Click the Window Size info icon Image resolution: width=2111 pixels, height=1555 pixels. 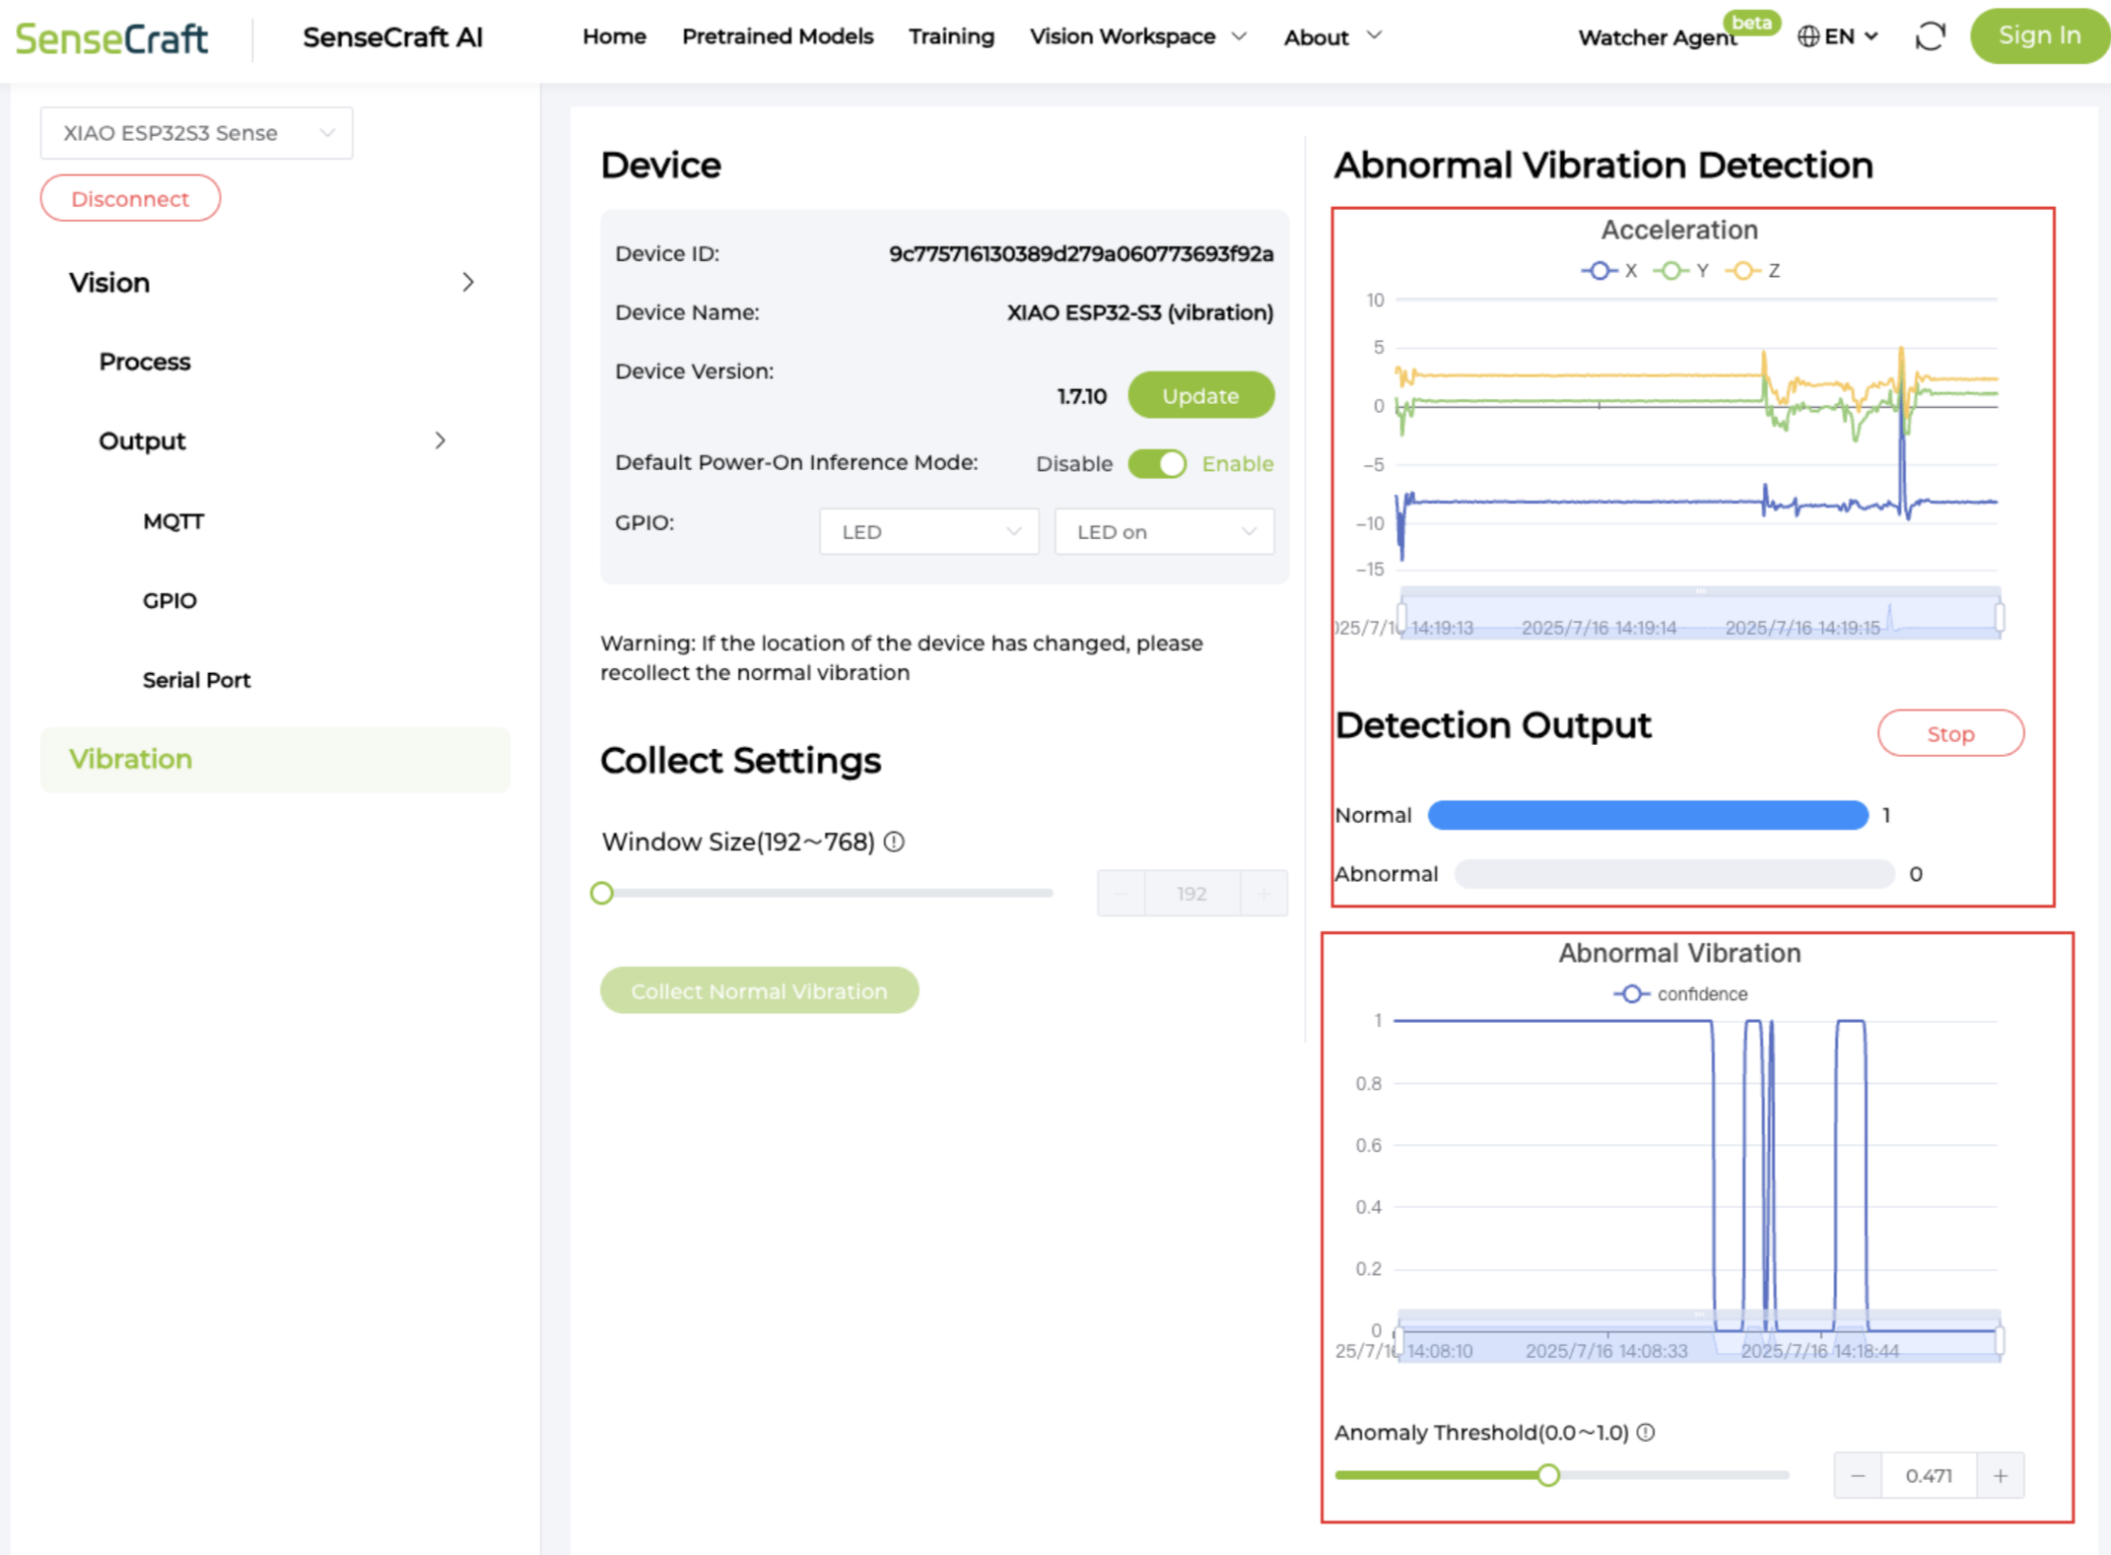point(894,842)
